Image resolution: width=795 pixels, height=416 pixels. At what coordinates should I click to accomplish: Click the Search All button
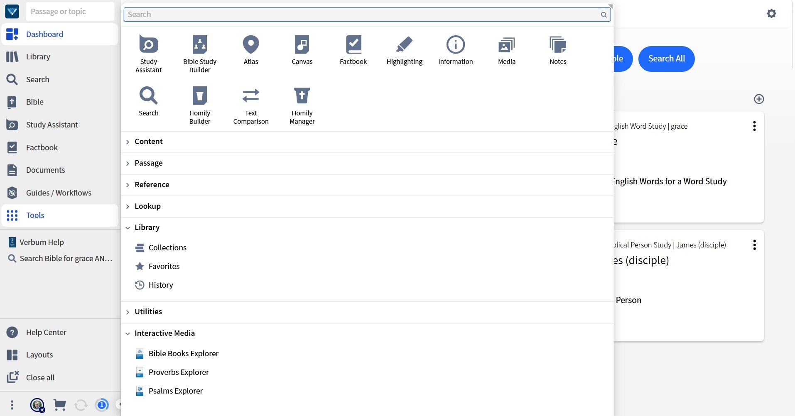point(666,59)
